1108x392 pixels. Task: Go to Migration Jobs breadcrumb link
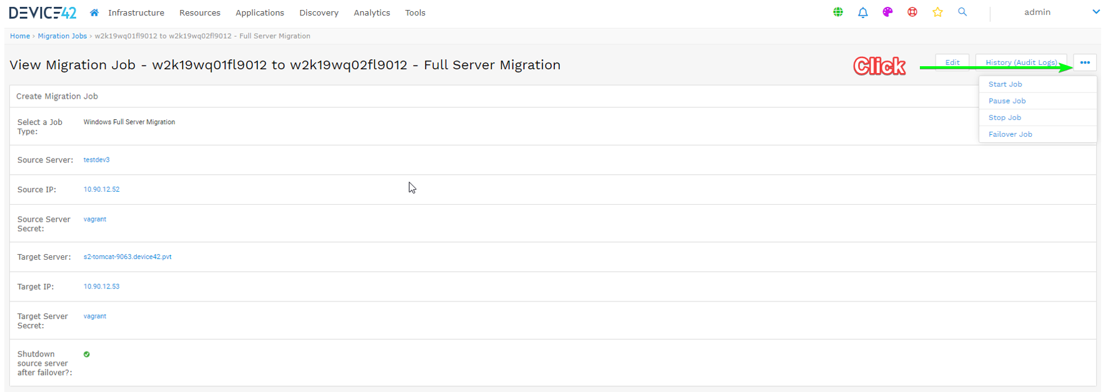[62, 36]
